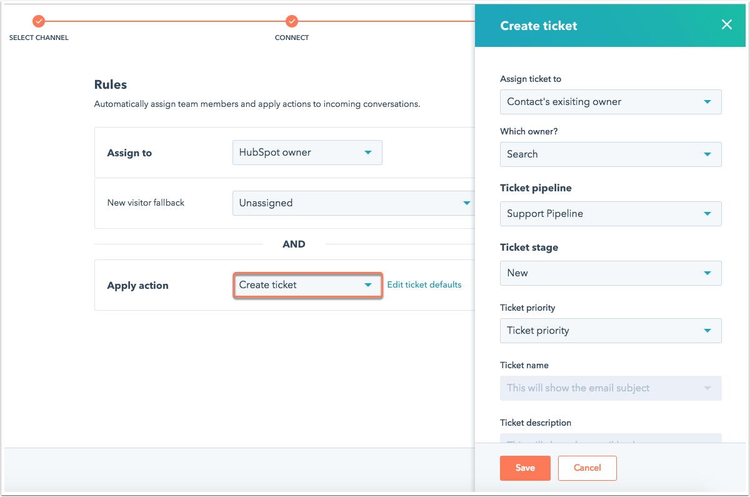
Task: Click the 'Ticket stage' label
Action: [529, 248]
